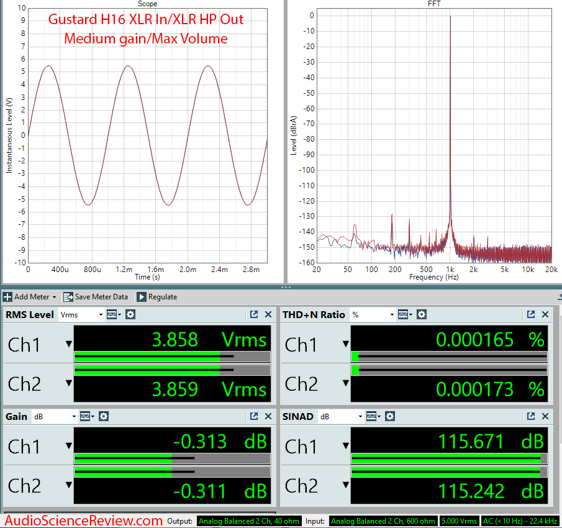562x528 pixels.
Task: Open settings gear in Gain meter
Action: [104, 416]
